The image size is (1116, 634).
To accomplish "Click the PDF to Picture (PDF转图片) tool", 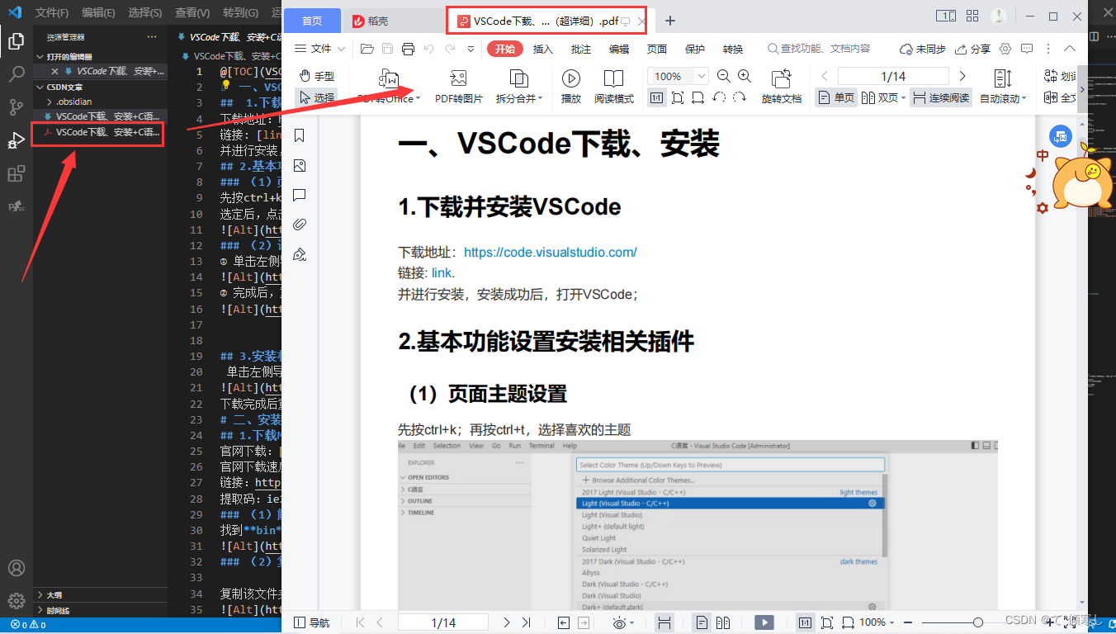I will click(x=459, y=88).
